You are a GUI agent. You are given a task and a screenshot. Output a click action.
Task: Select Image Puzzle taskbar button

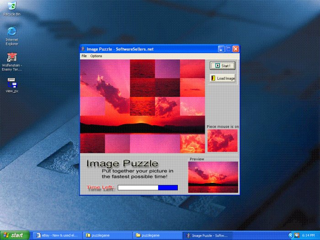click(x=208, y=235)
